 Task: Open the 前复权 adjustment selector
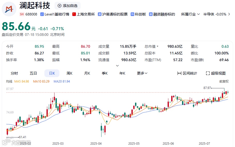click(x=224, y=81)
